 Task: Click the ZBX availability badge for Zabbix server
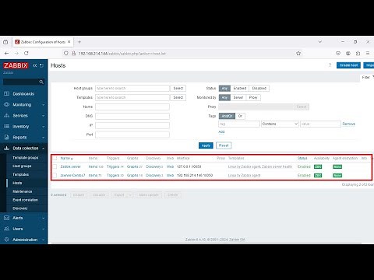(318, 166)
